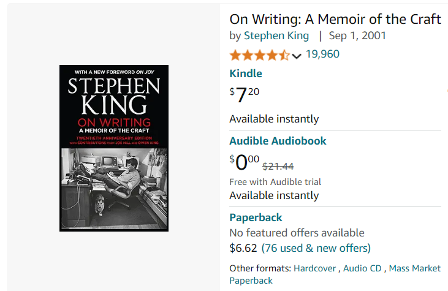Choose the Audio CD format link
Screen dimensions: 448x291
[x=362, y=268]
